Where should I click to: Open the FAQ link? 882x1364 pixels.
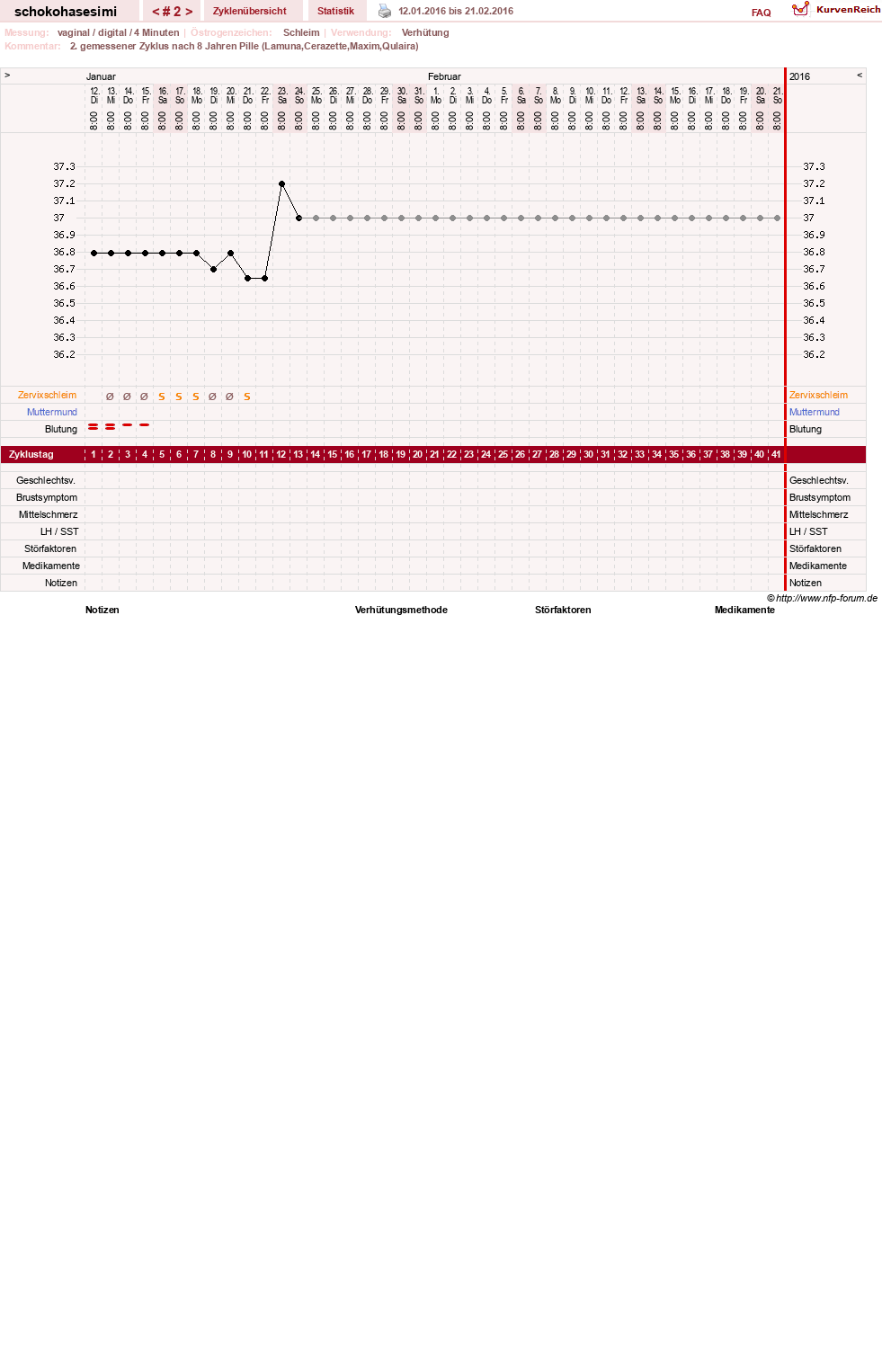(762, 13)
